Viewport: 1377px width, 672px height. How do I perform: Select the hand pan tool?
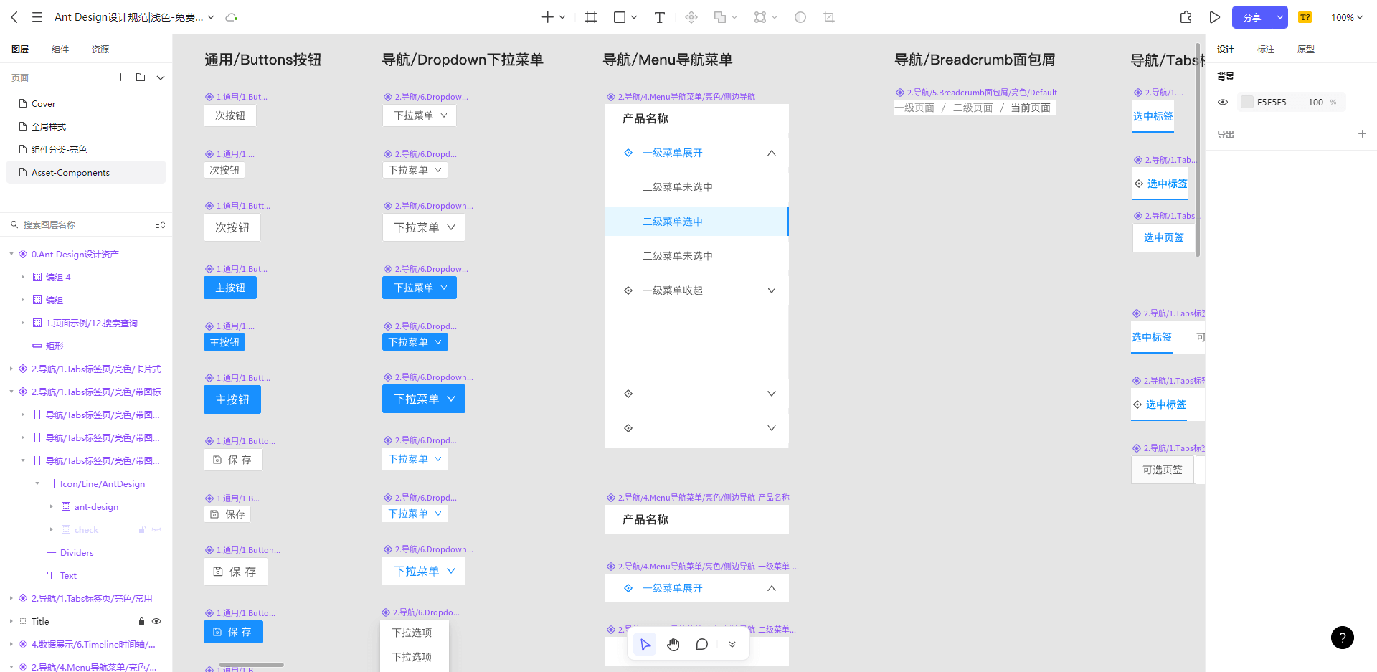(x=673, y=644)
